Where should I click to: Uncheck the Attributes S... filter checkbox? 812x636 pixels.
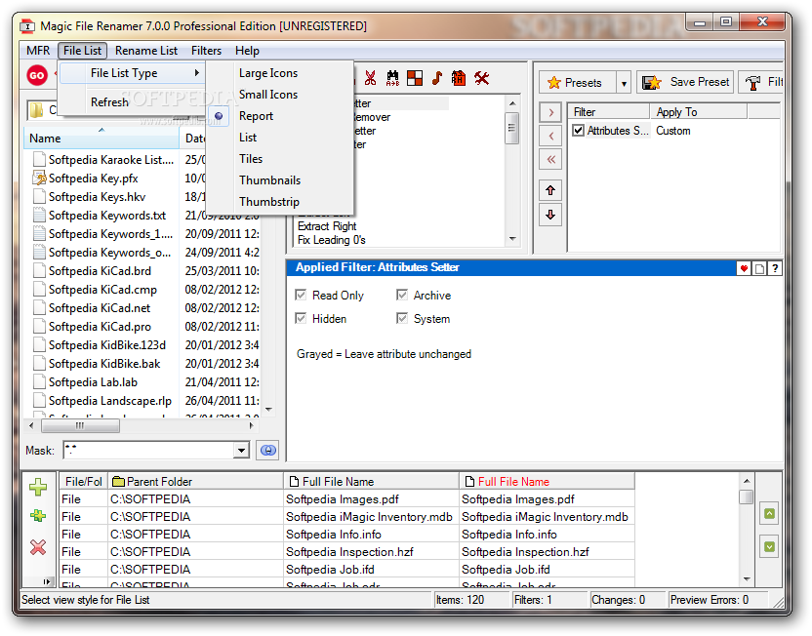[x=579, y=131]
